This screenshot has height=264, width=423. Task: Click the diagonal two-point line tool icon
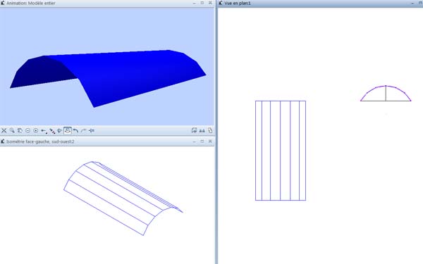[x=51, y=131]
